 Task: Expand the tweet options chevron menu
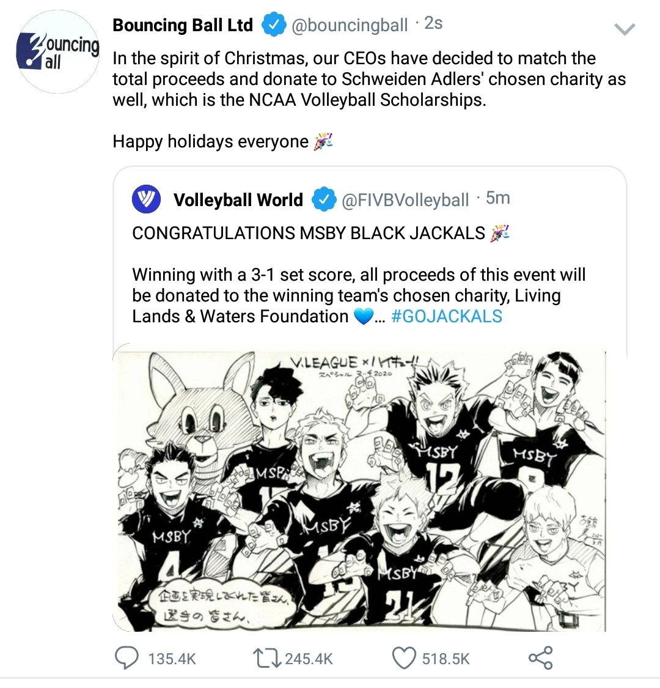point(625,29)
